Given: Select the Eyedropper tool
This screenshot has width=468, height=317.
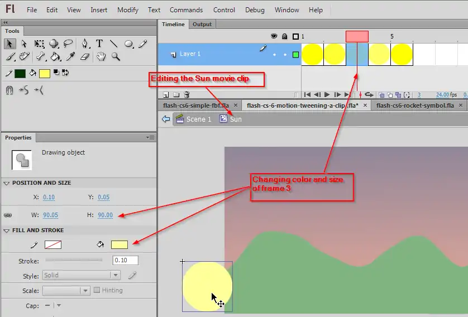Looking at the screenshot, I should click(70, 56).
